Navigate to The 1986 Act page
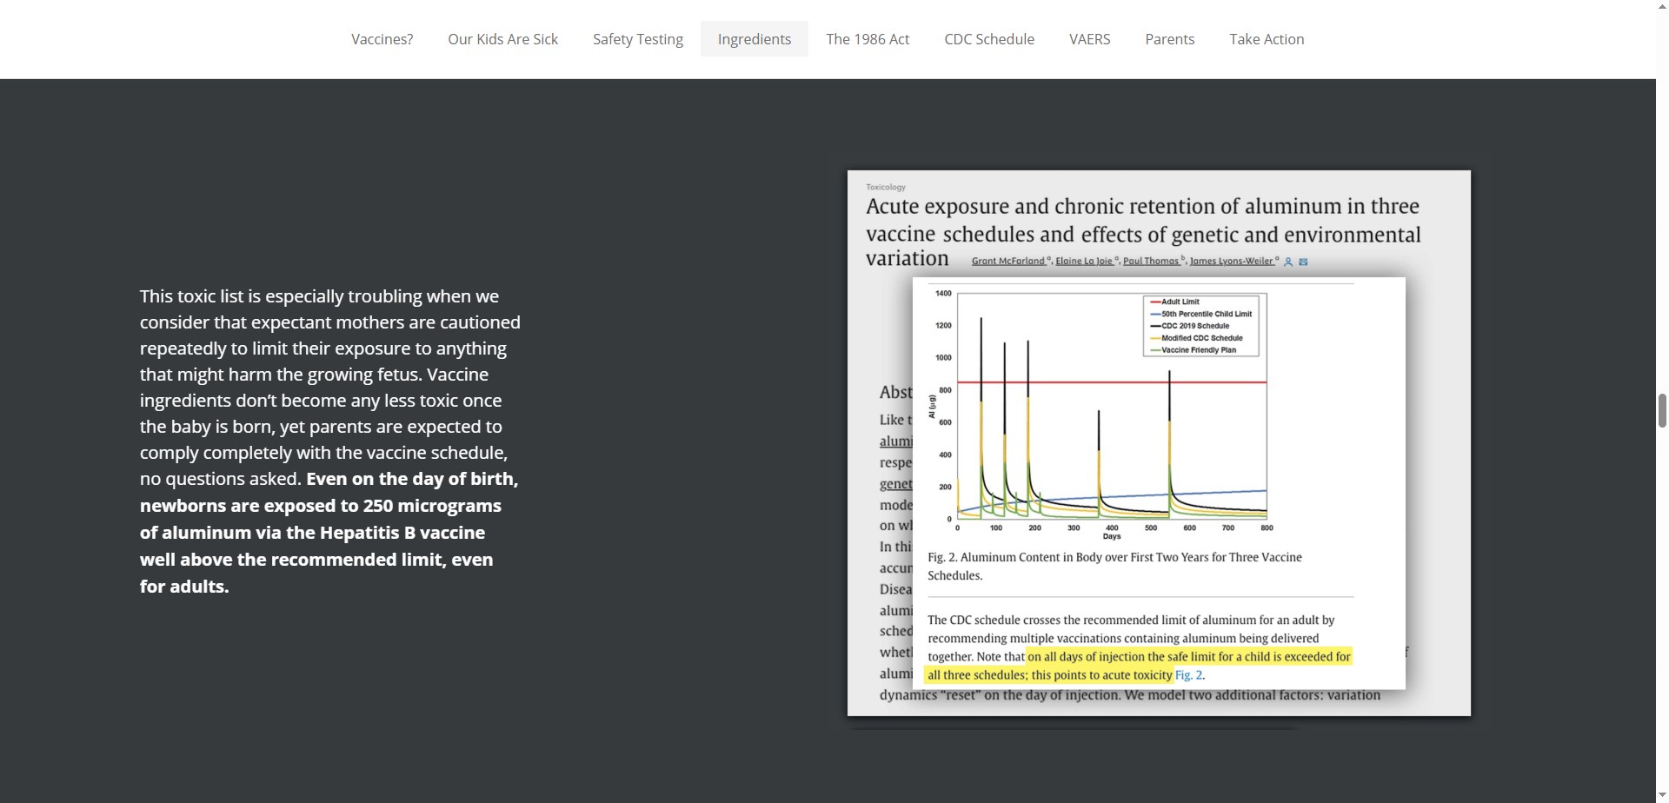 tap(868, 39)
